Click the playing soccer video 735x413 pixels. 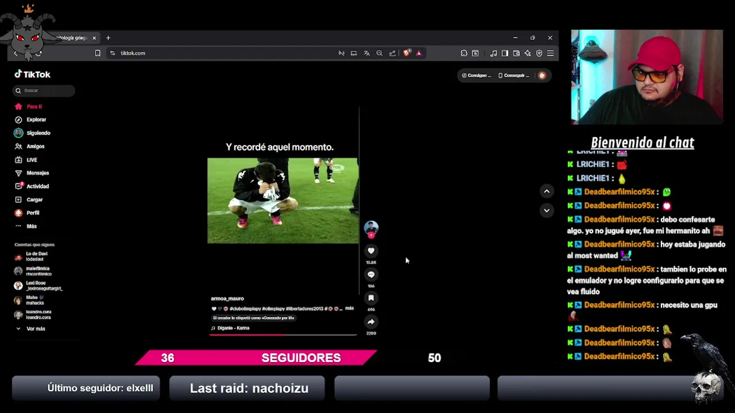(x=283, y=201)
